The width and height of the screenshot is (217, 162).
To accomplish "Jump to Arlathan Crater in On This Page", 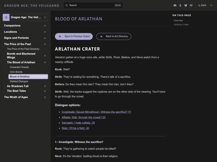I will coord(181,24).
